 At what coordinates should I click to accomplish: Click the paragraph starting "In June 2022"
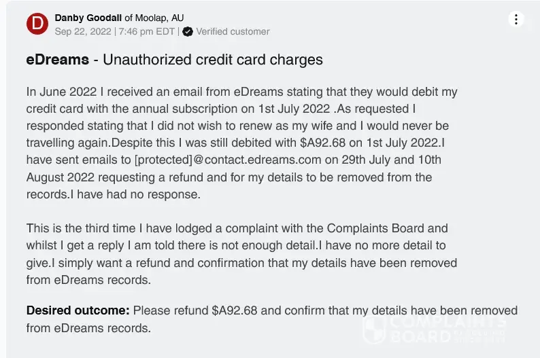point(237,144)
